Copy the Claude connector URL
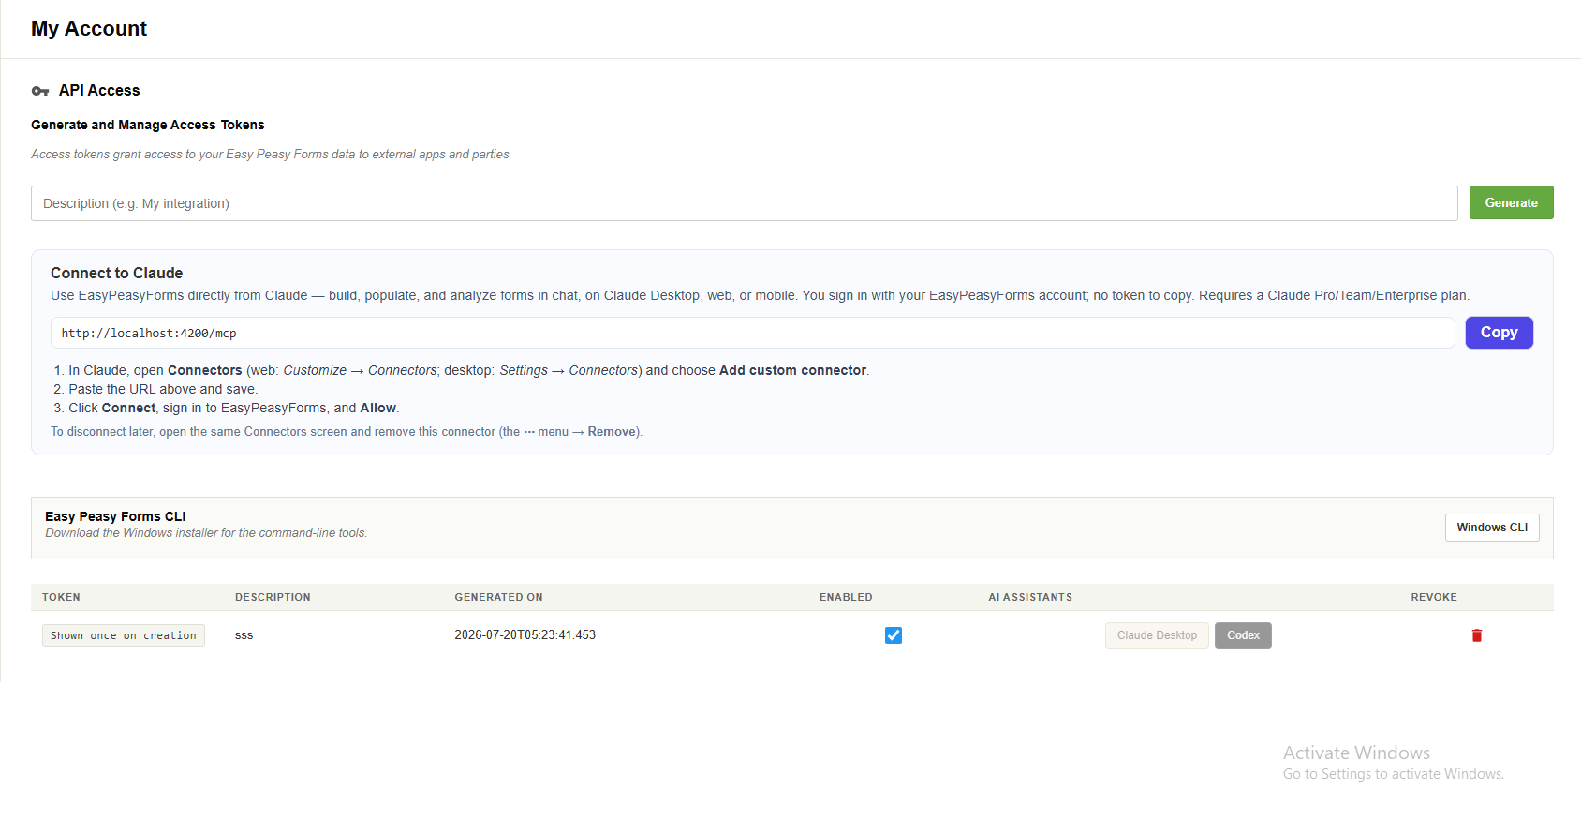The height and width of the screenshot is (820, 1581). tap(1499, 333)
